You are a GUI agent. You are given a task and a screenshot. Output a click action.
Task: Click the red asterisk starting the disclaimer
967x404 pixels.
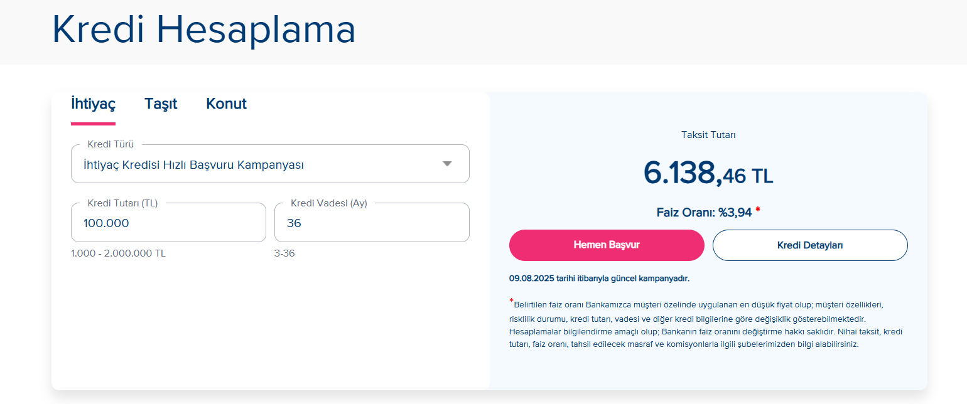(511, 301)
